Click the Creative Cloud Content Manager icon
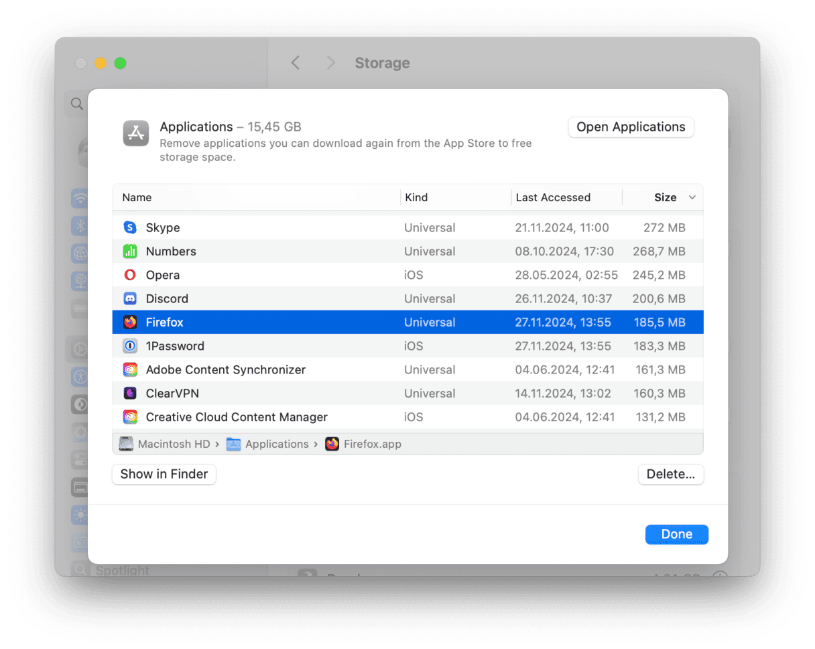Image resolution: width=815 pixels, height=649 pixels. click(130, 417)
